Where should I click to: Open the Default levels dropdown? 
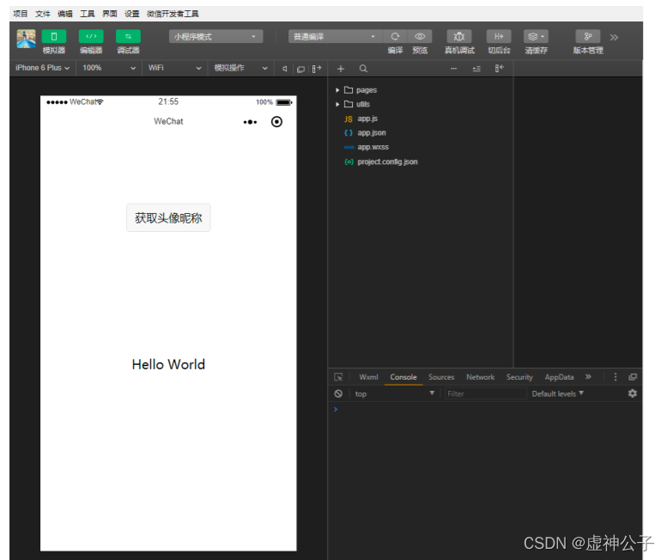tap(557, 393)
